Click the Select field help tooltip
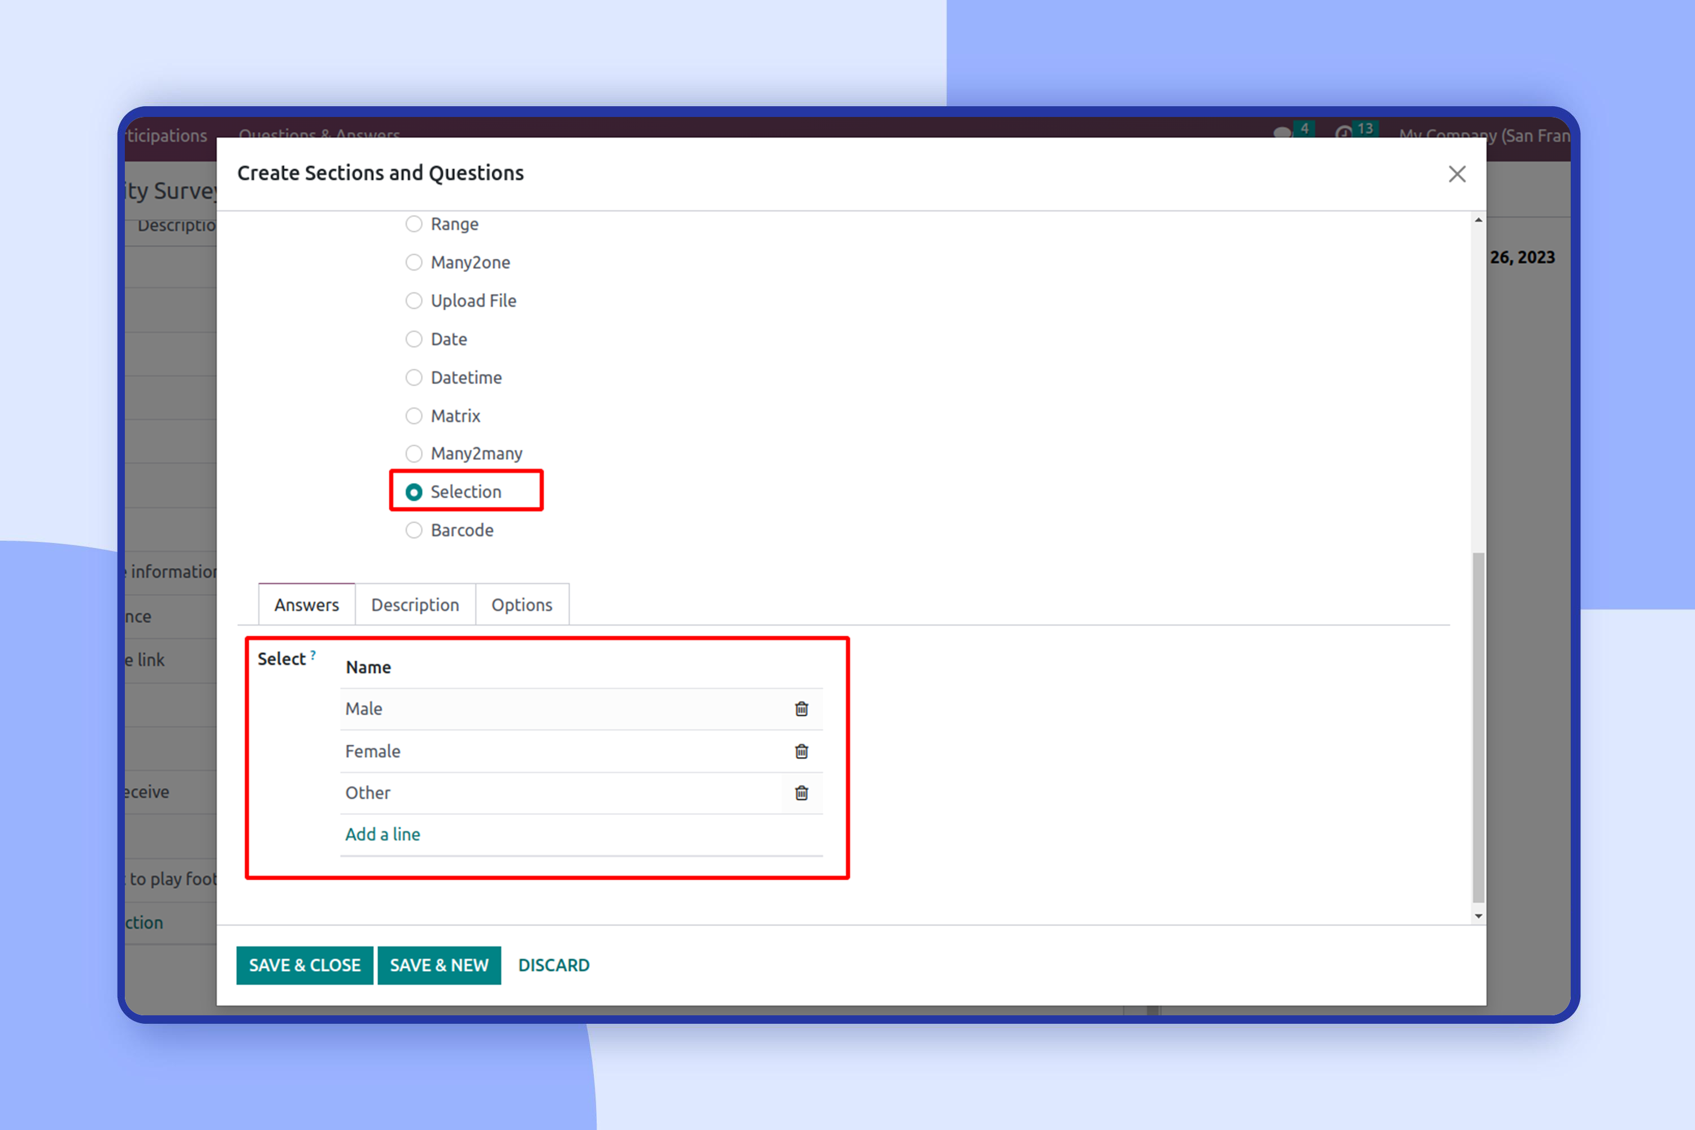Image resolution: width=1695 pixels, height=1130 pixels. 314,654
